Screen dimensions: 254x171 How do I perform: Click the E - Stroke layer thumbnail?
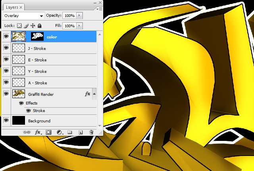(19, 59)
